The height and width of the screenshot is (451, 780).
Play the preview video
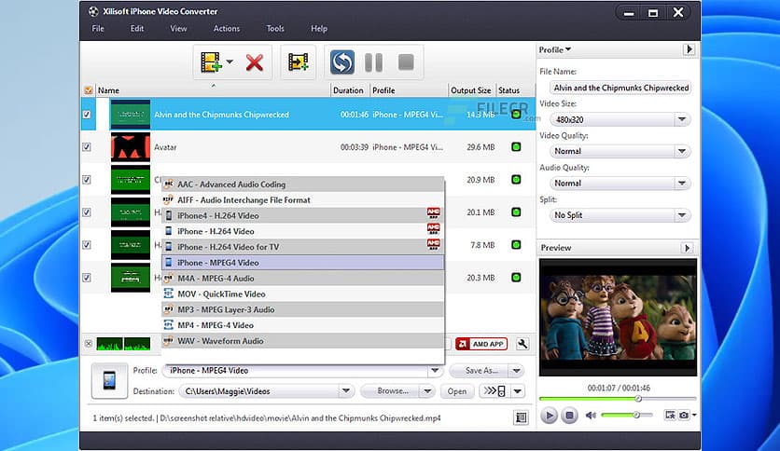[x=550, y=416]
